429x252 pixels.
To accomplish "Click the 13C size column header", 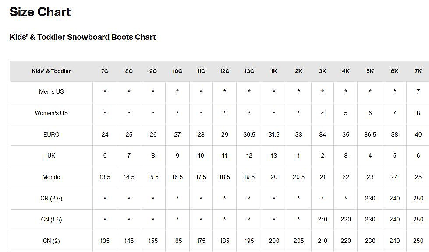I will tap(249, 71).
